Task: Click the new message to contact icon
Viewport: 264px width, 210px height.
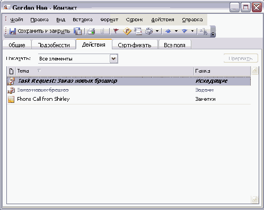Action: point(138,31)
